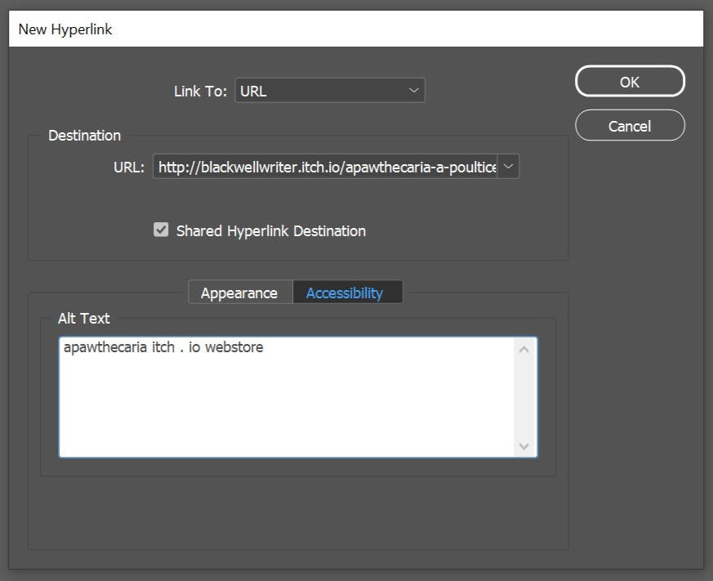Switch to the Appearance tab

[x=239, y=292]
